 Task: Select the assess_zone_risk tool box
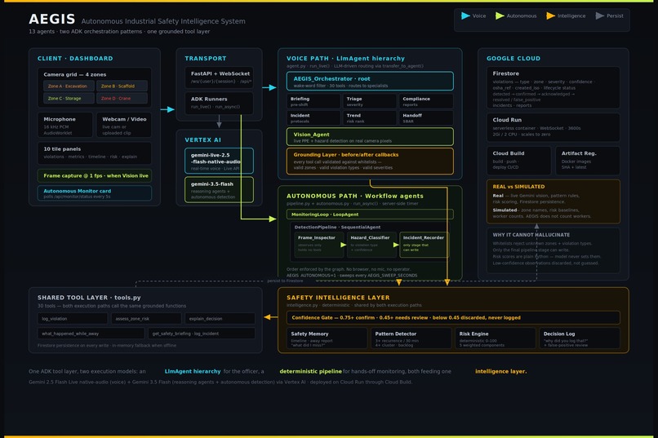[146, 319]
